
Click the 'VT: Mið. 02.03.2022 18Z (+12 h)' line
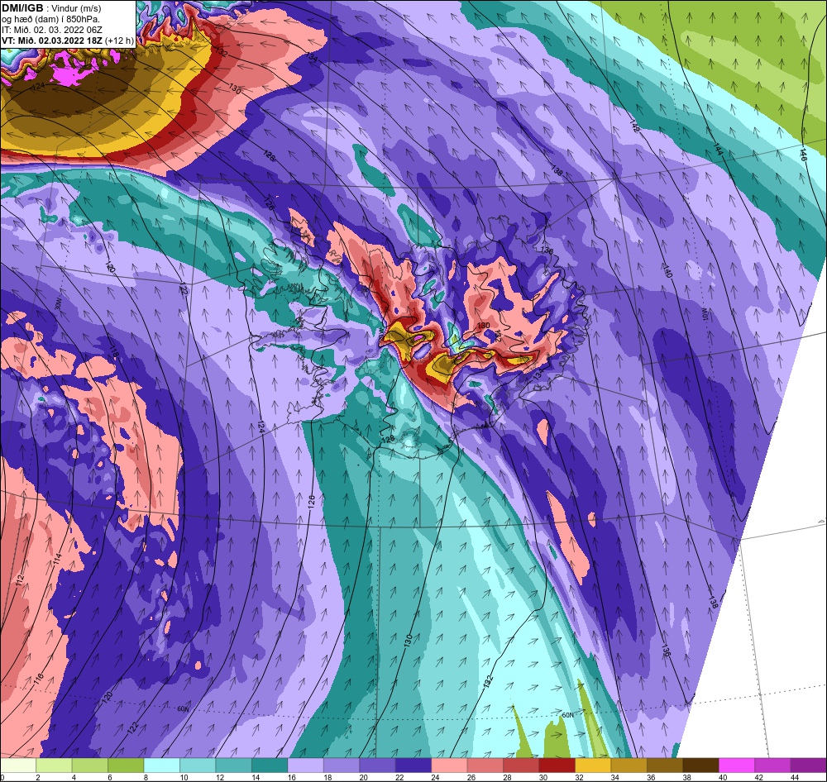tap(67, 41)
